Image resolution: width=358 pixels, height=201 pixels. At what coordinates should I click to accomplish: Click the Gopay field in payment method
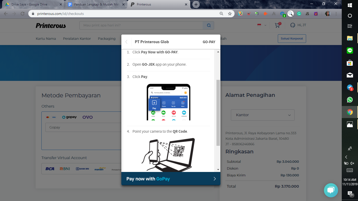click(x=83, y=127)
